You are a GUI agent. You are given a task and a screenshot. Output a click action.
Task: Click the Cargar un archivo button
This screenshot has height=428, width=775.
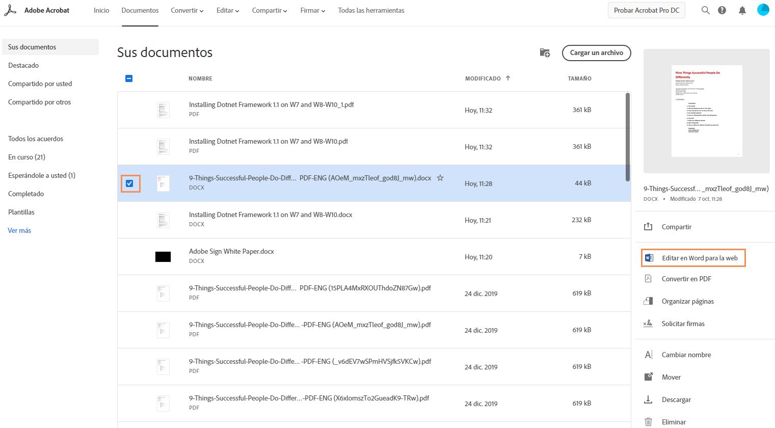[x=596, y=53]
